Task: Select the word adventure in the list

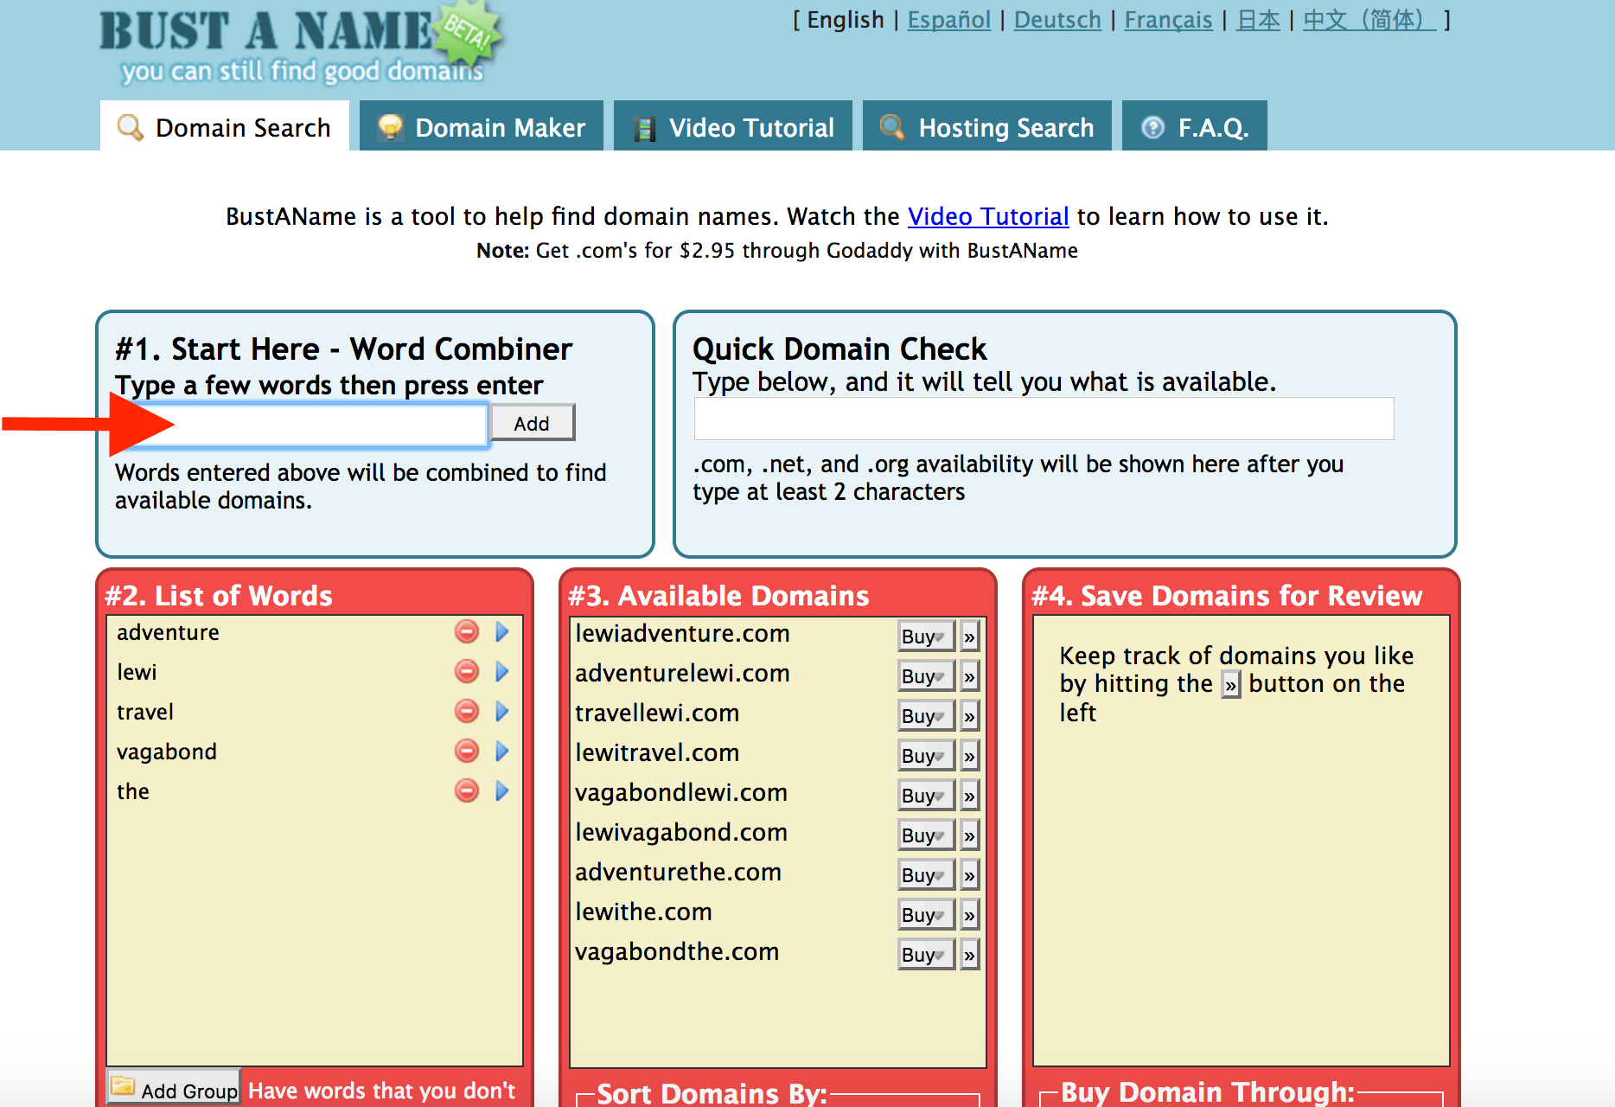Action: point(168,633)
